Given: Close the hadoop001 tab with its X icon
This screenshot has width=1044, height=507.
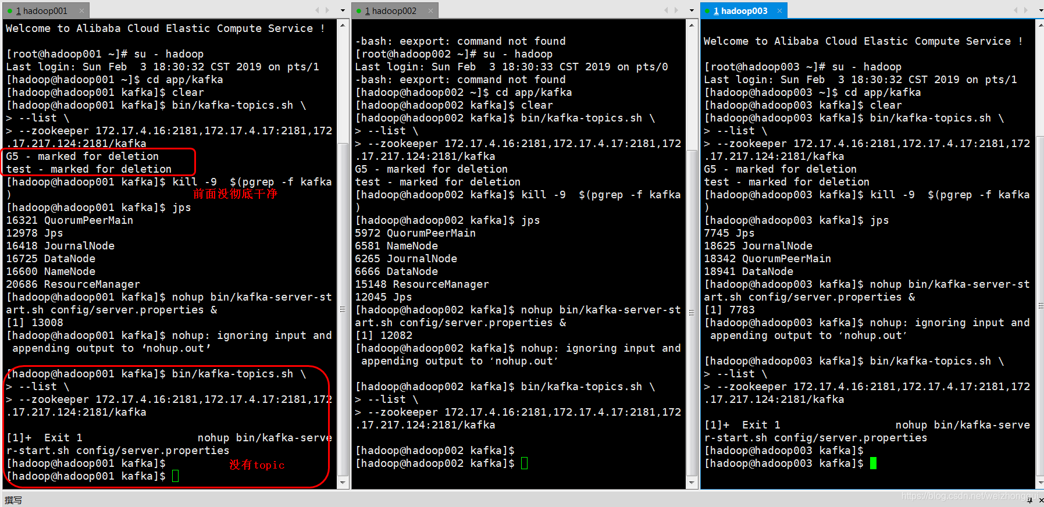Looking at the screenshot, I should [81, 10].
